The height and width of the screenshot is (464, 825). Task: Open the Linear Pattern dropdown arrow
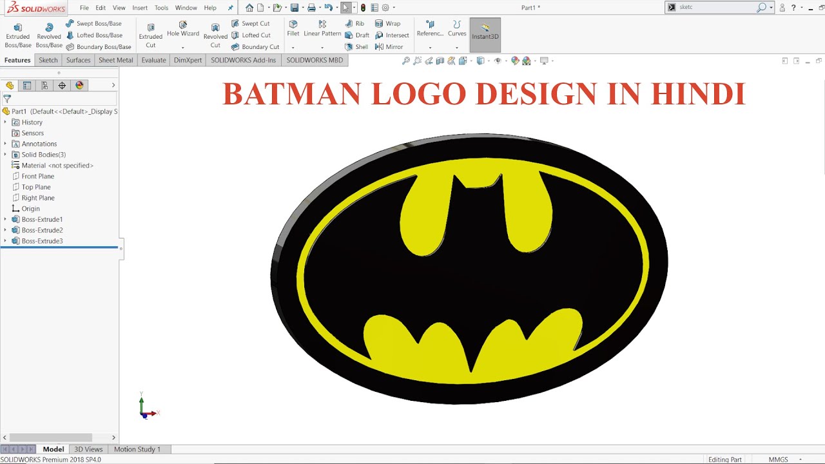tap(322, 47)
